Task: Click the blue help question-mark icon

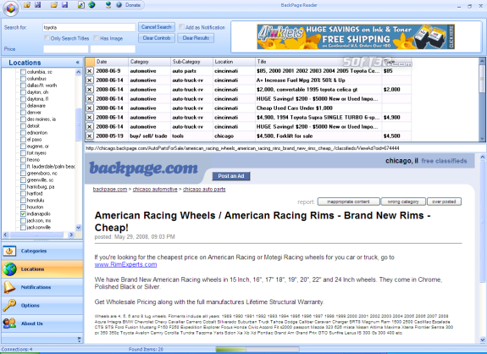Action: (x=119, y=5)
